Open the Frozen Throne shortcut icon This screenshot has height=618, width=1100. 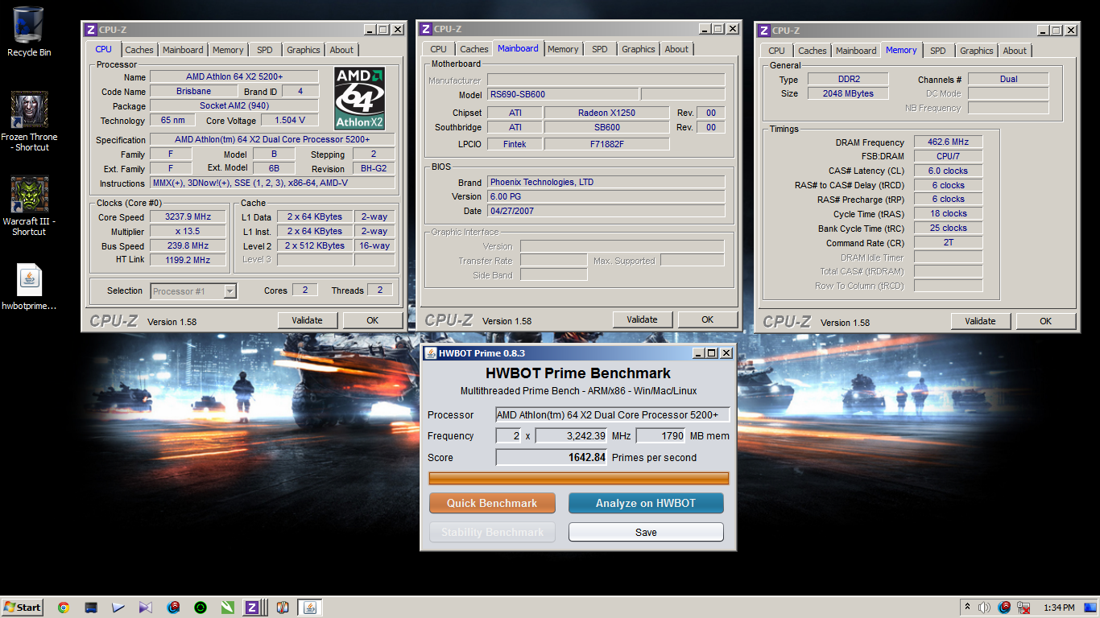click(29, 110)
